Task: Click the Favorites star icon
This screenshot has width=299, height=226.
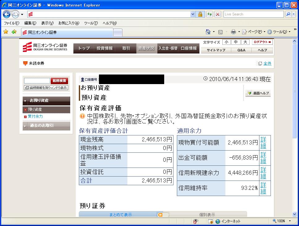Action: [x=6, y=32]
